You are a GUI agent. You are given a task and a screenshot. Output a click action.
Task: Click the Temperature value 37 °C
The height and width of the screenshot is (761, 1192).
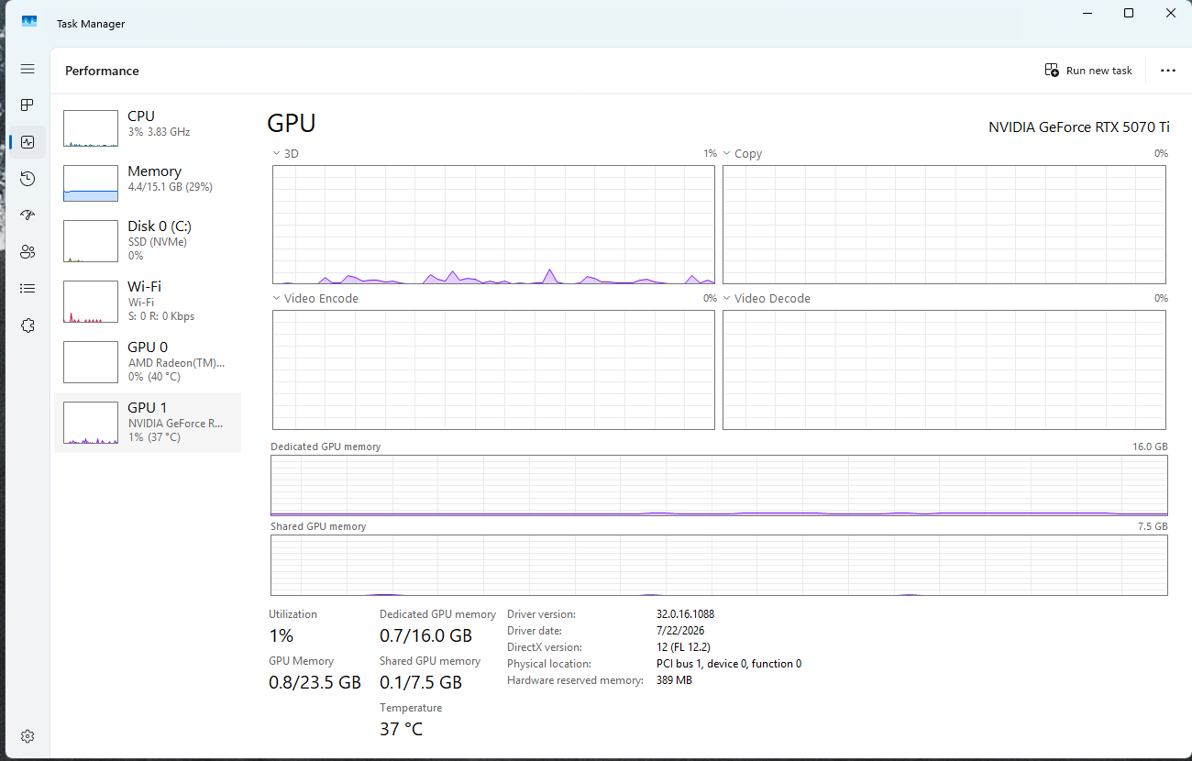click(x=402, y=730)
